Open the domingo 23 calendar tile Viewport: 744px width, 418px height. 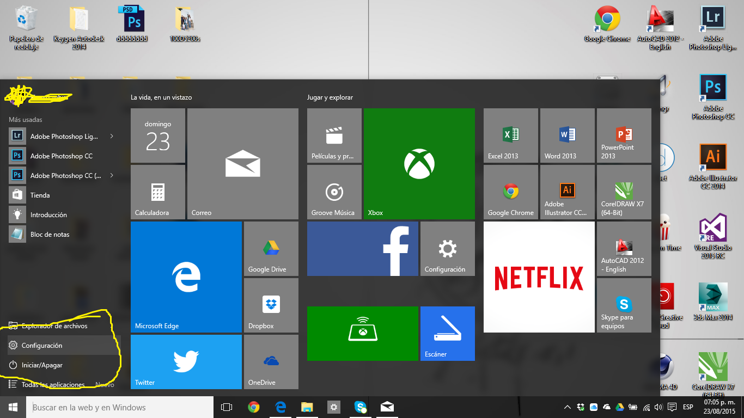pyautogui.click(x=158, y=136)
